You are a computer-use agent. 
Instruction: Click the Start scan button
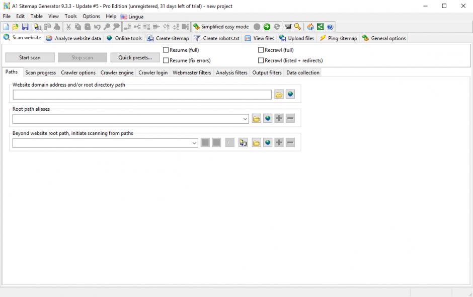[30, 58]
